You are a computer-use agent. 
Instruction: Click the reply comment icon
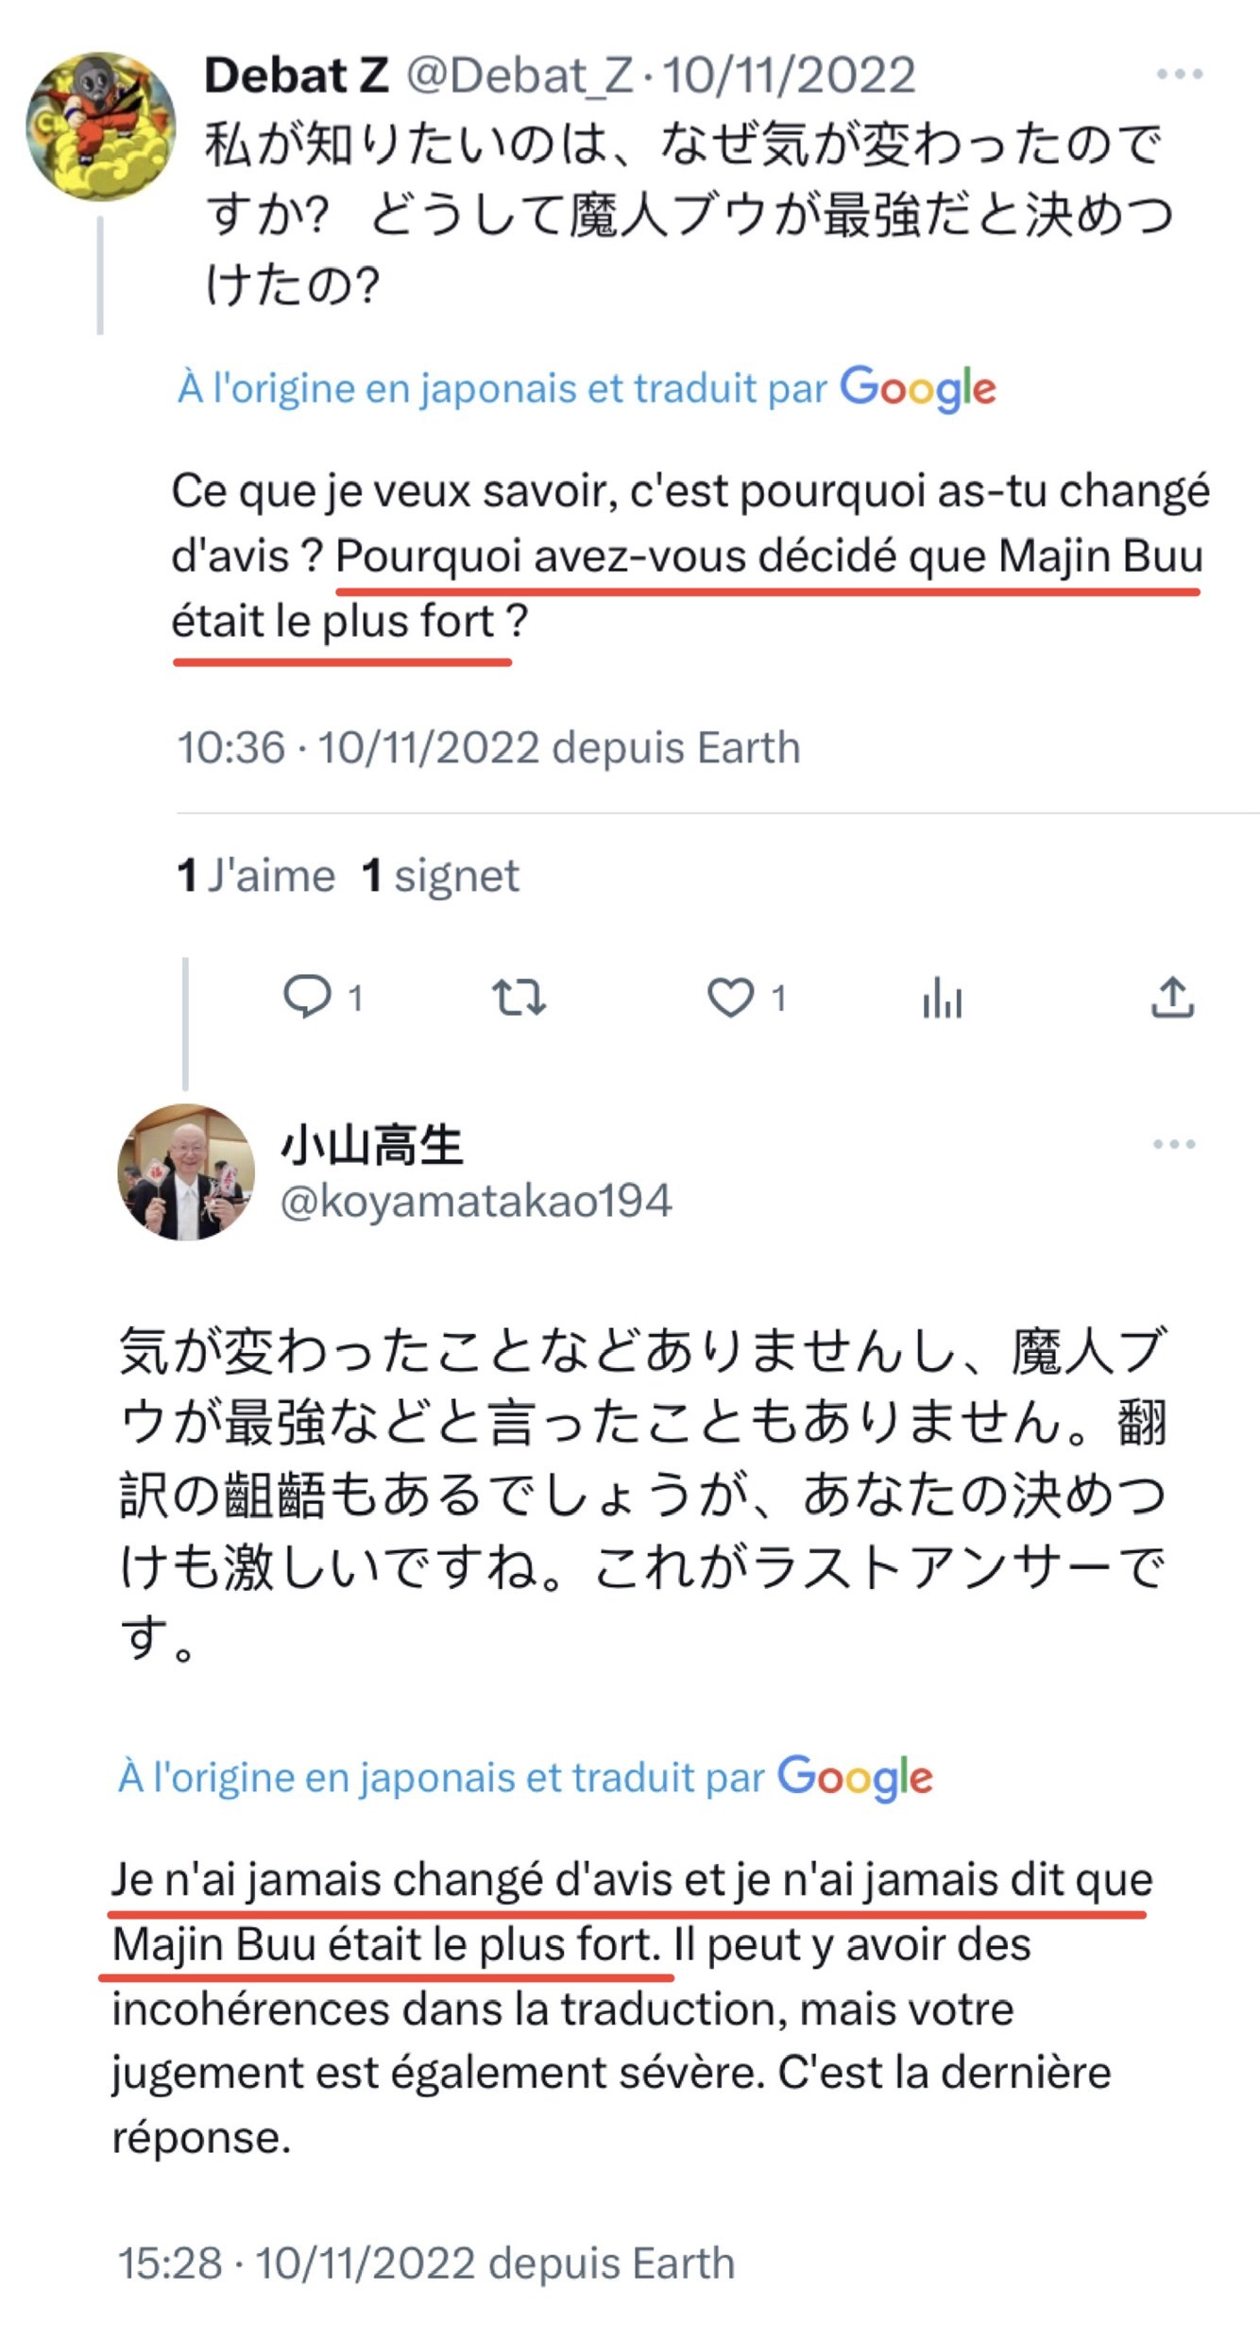pos(308,997)
